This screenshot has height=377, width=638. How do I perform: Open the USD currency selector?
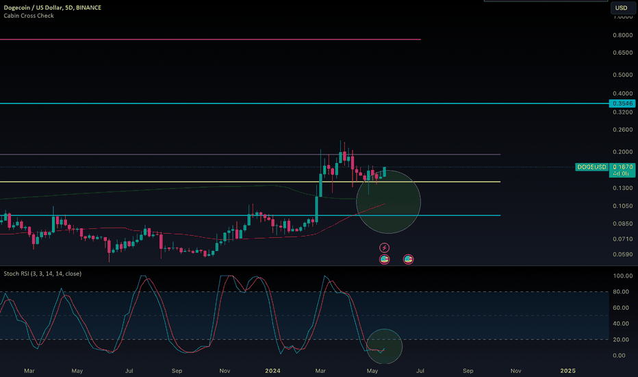tap(622, 8)
